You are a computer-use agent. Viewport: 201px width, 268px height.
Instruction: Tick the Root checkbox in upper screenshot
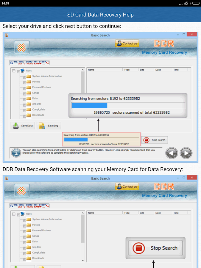[x=18, y=71]
